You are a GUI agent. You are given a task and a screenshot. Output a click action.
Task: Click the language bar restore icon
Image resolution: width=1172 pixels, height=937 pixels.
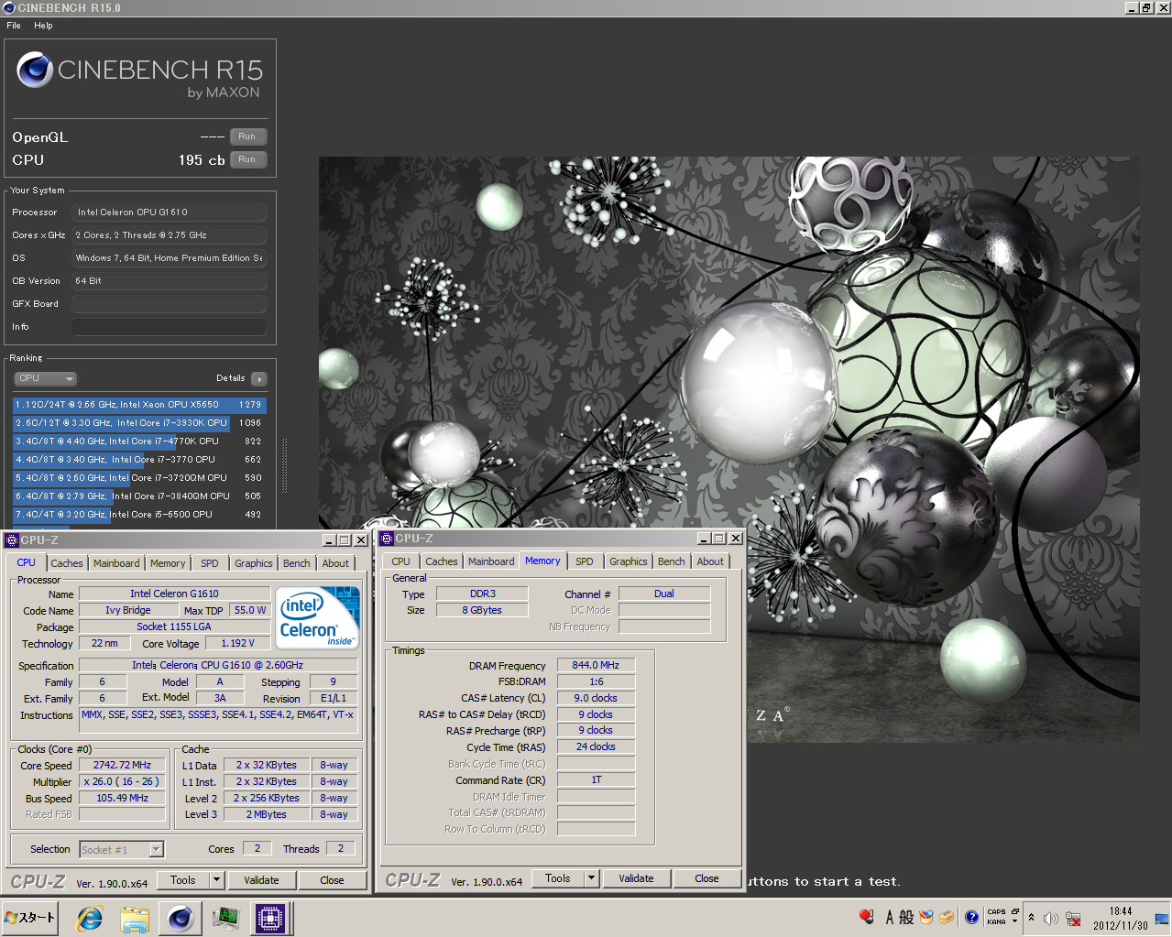(1015, 911)
